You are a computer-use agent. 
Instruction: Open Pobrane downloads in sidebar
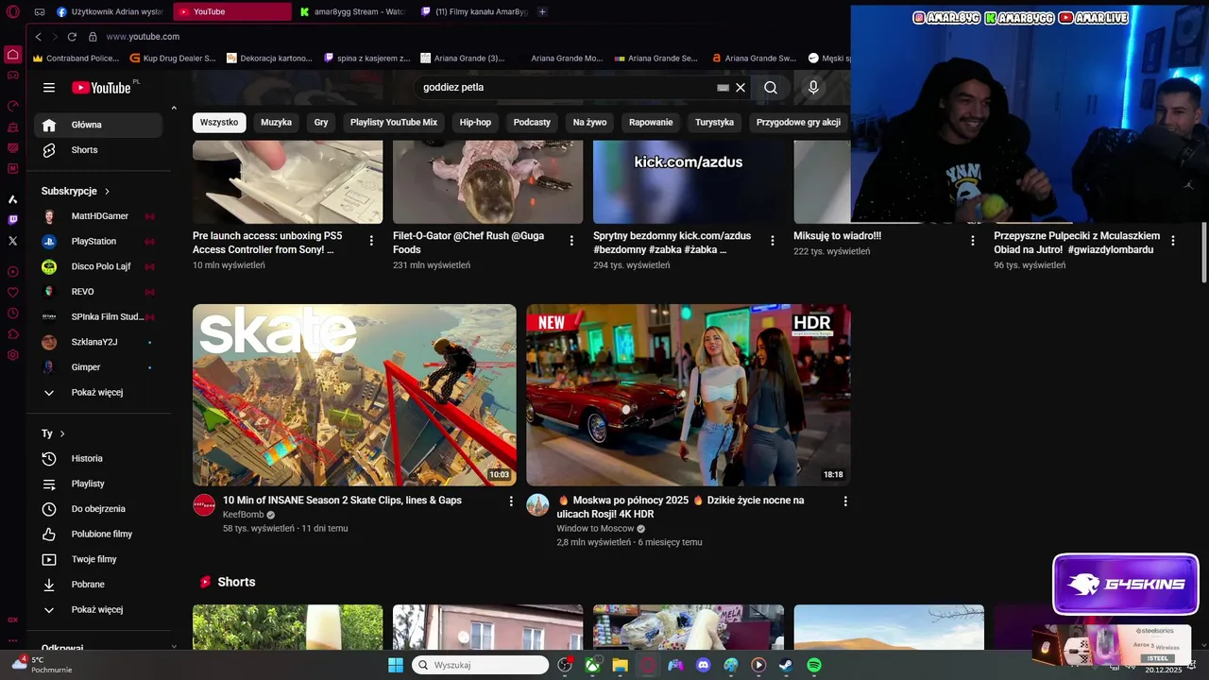tap(98, 585)
